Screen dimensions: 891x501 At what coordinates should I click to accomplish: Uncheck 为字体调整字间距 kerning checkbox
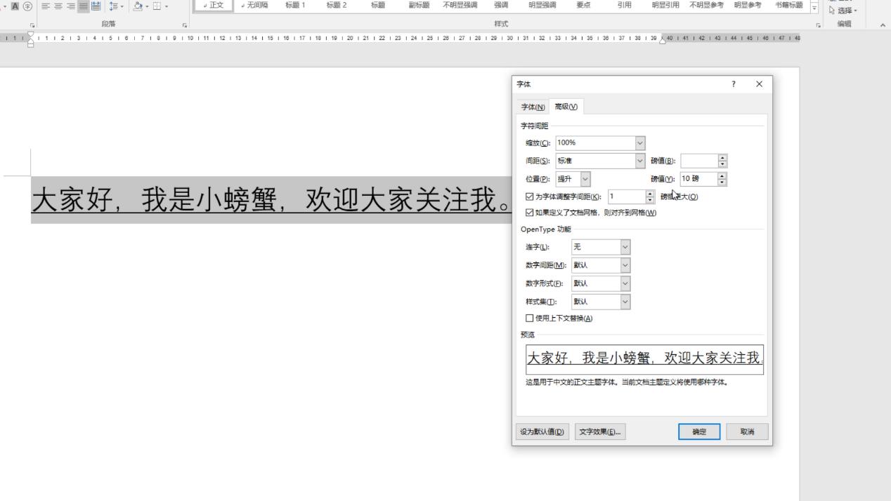click(x=529, y=196)
